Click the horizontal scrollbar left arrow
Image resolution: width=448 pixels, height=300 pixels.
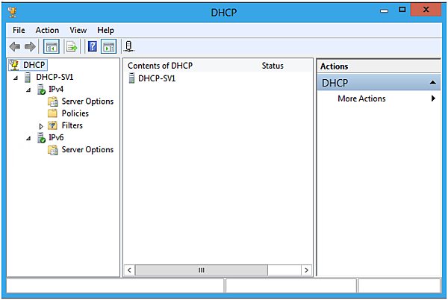(x=129, y=270)
